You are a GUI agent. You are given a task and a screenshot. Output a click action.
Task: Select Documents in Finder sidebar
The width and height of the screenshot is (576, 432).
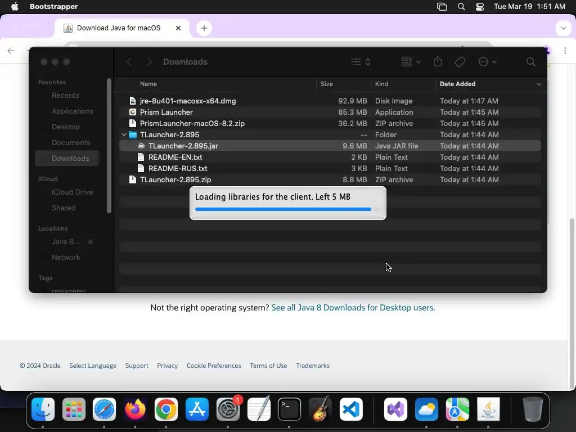pos(70,143)
